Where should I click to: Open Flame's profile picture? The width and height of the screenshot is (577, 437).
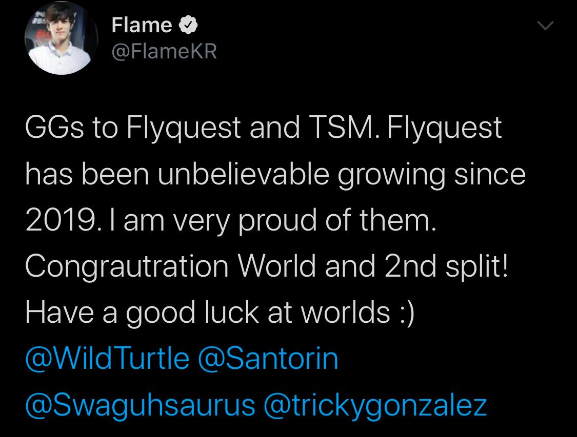[x=61, y=38]
